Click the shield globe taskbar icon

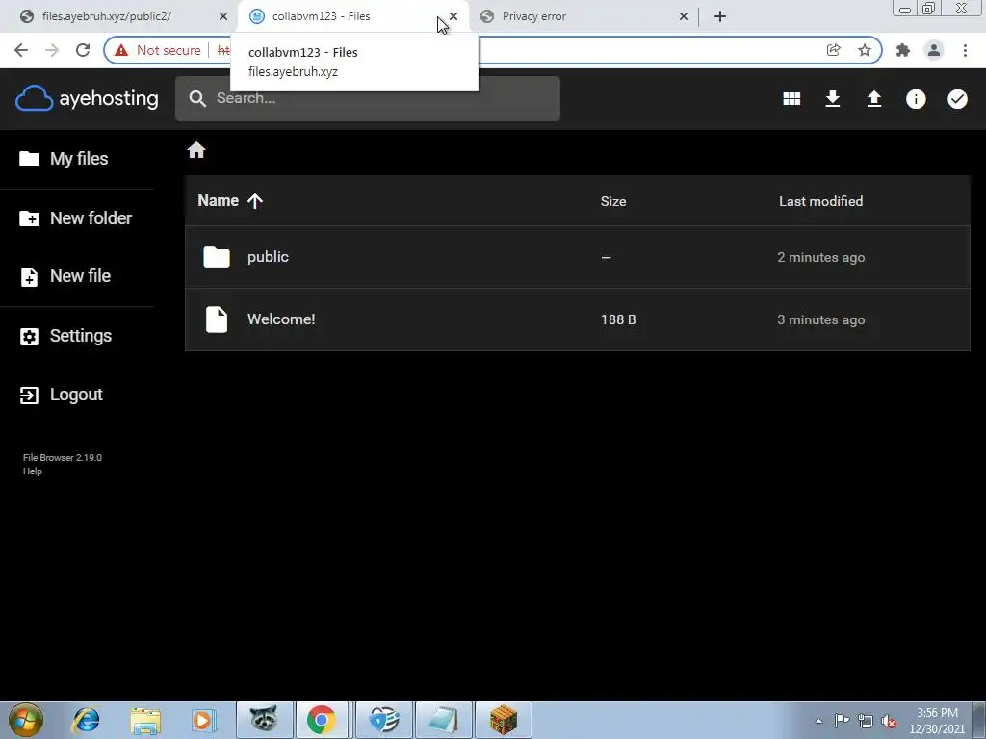coord(384,720)
